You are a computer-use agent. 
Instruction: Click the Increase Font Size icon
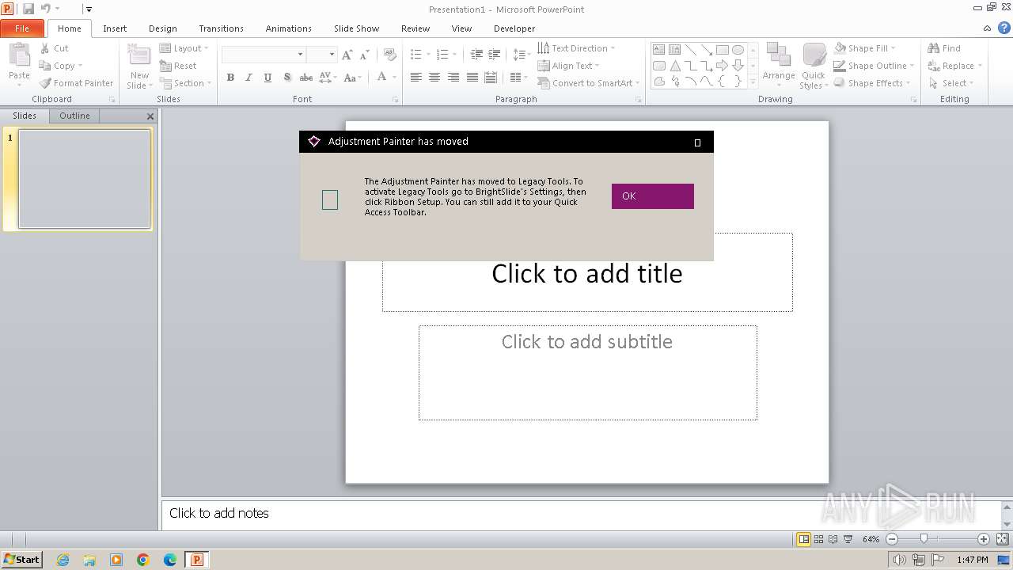347,55
